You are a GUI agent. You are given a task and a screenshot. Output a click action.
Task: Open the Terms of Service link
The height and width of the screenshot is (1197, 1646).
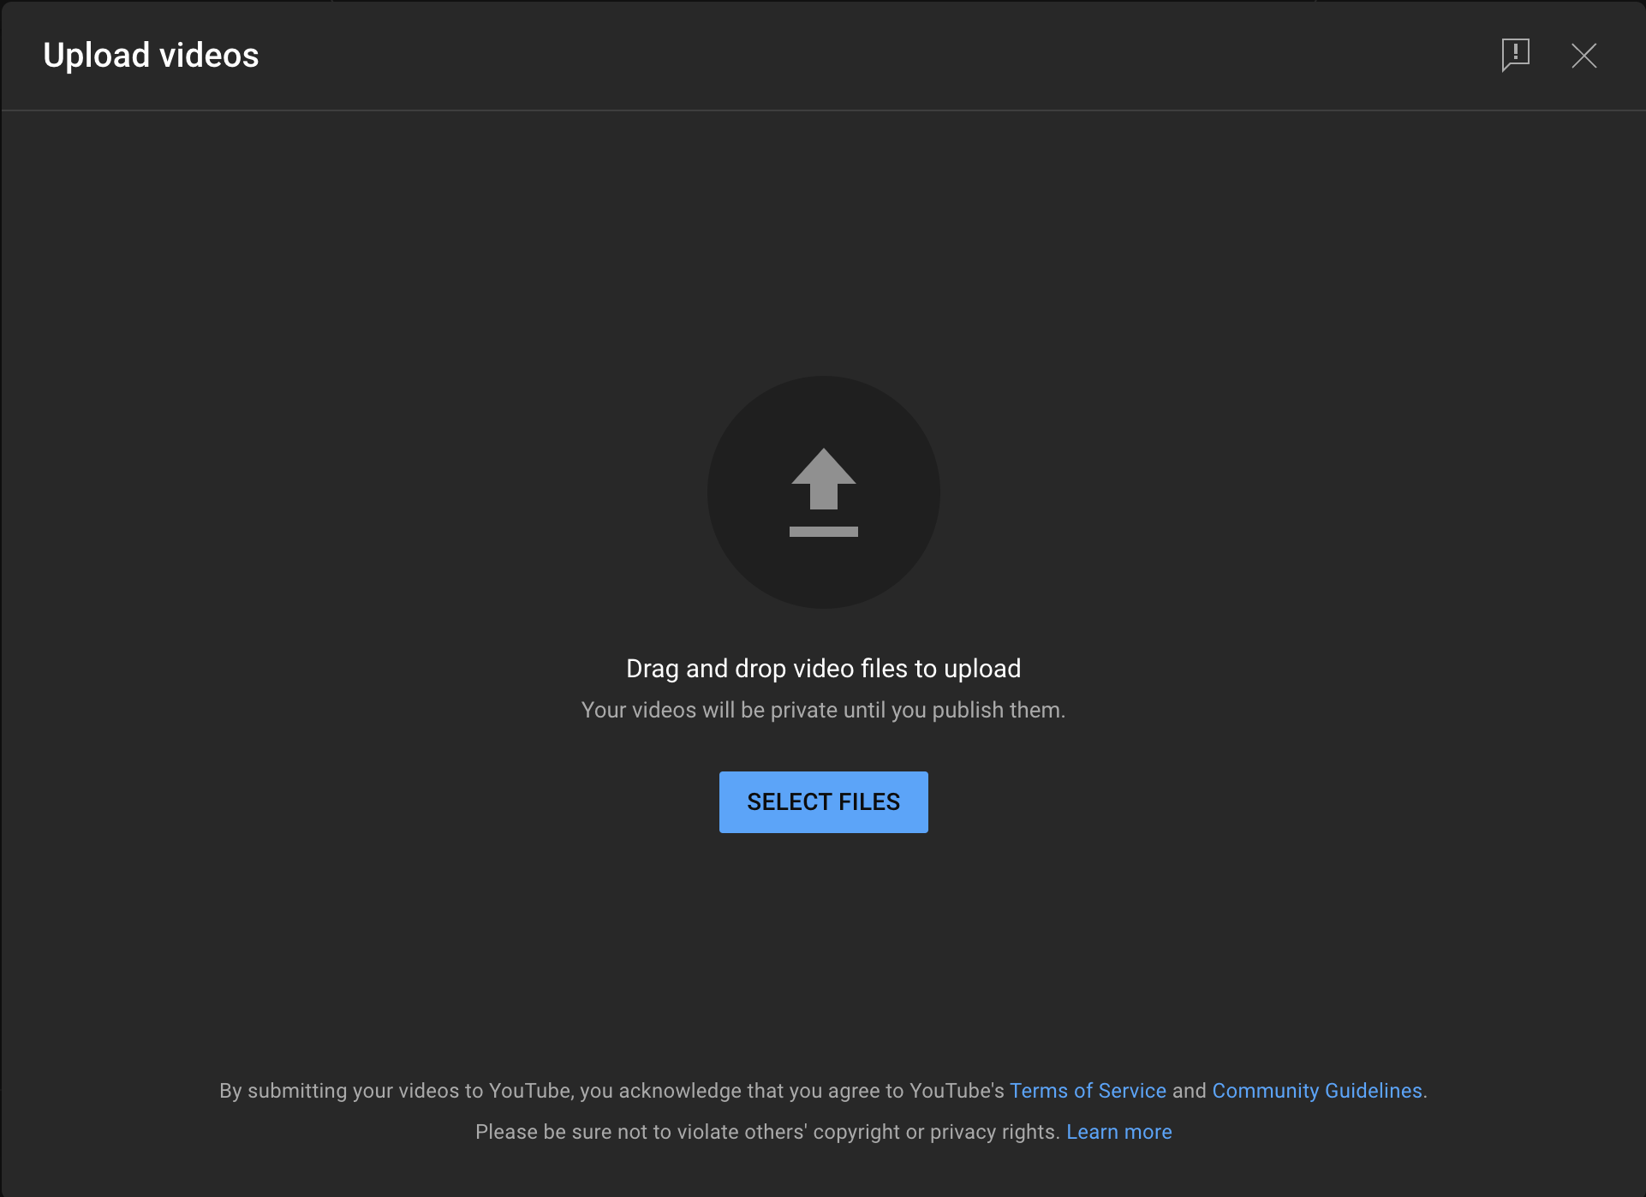tap(1088, 1091)
